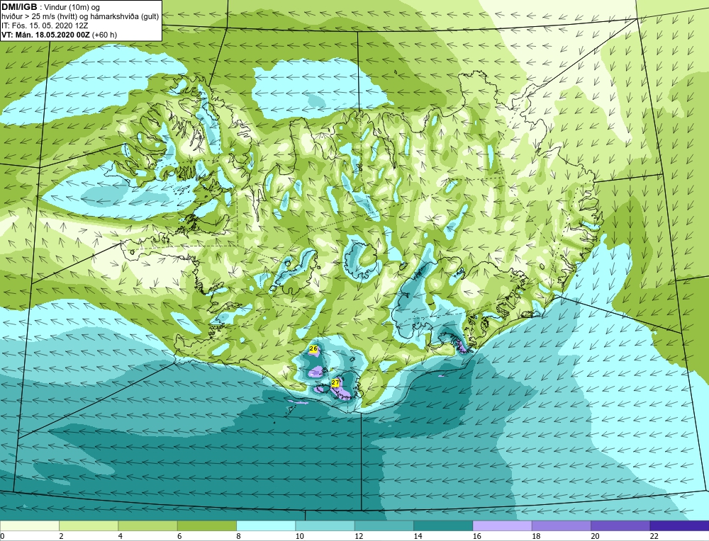Click the legend scale value 16

(476, 536)
